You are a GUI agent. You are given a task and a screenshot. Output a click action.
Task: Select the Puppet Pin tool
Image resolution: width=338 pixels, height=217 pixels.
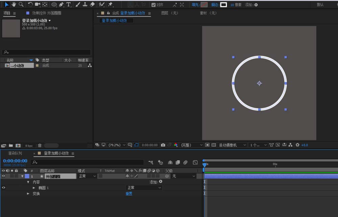point(111,4)
